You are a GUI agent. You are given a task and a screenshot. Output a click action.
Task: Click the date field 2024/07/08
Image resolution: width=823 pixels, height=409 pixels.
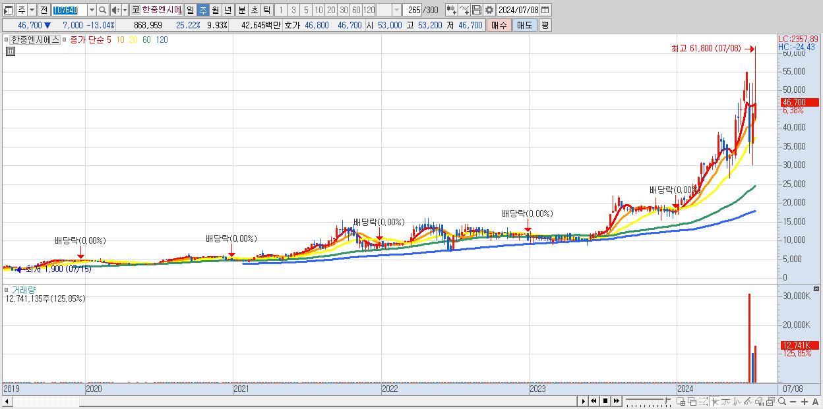518,10
